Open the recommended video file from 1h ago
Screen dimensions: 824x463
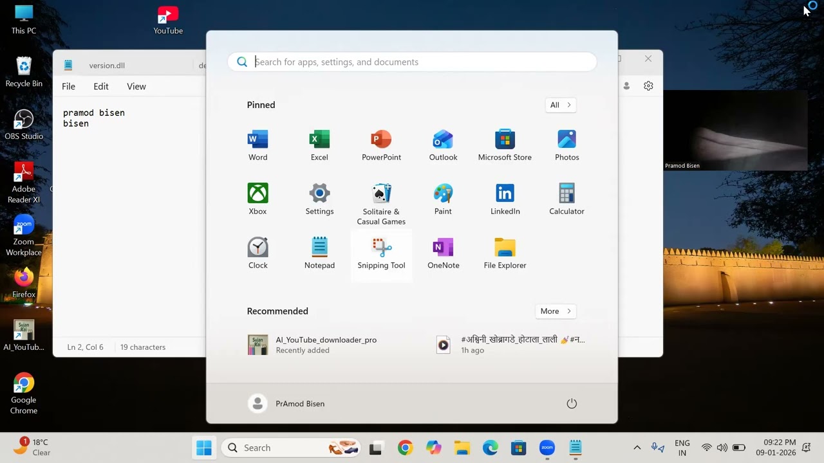point(512,345)
